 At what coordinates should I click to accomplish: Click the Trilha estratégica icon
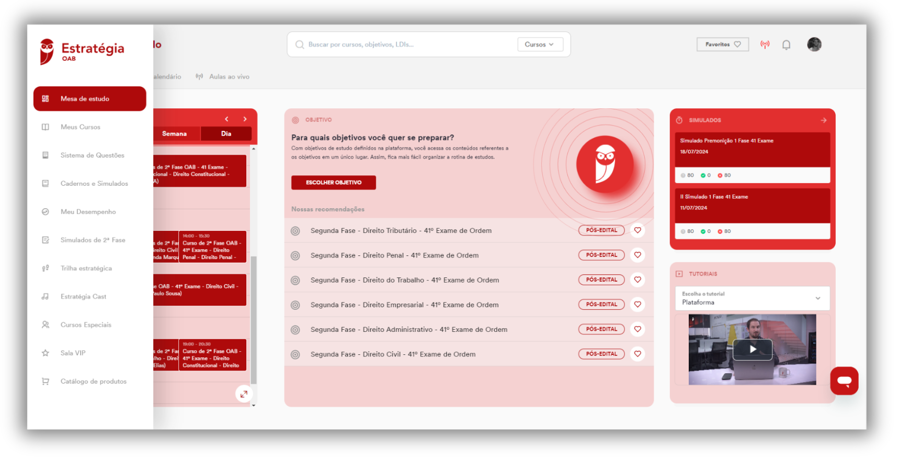45,268
